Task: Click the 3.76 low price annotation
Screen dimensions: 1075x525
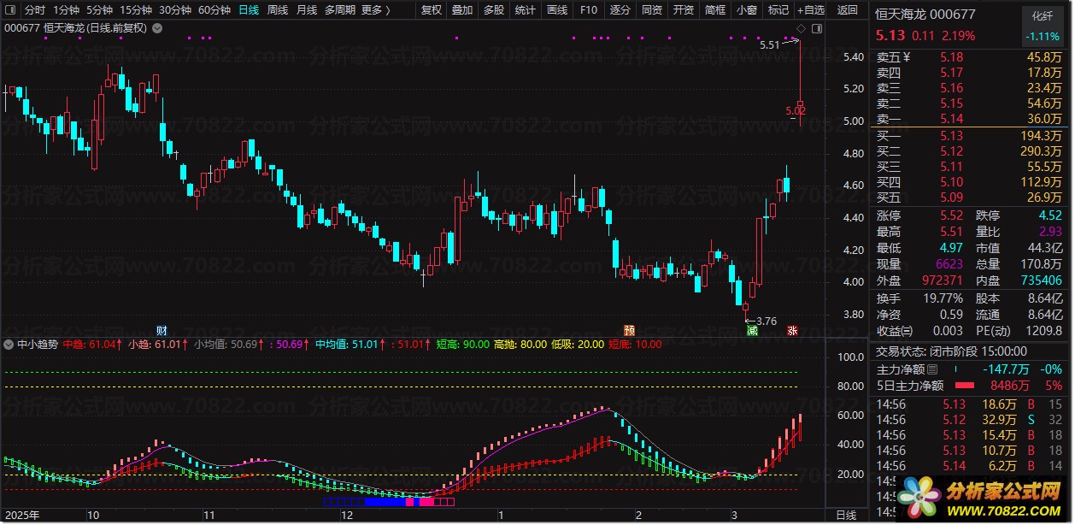Action: [766, 321]
